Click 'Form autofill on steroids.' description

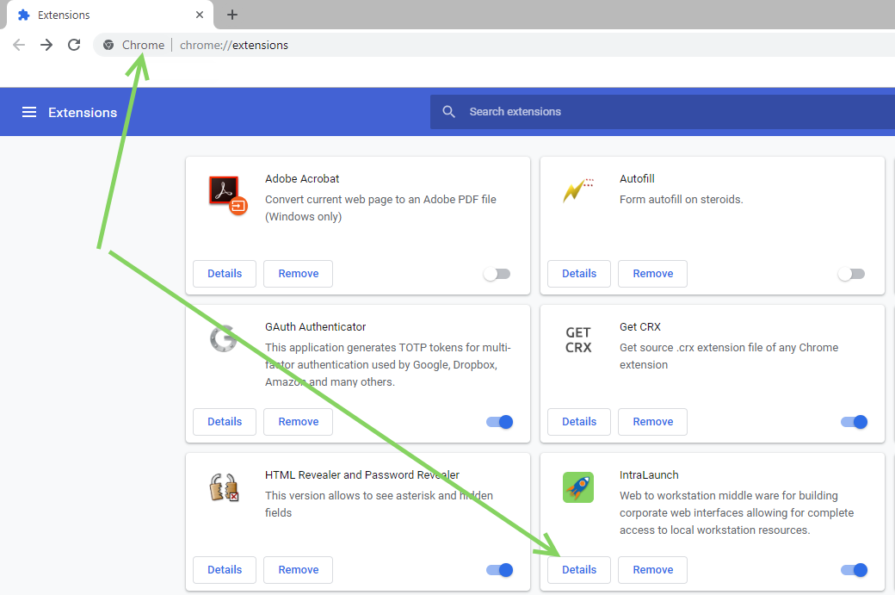681,199
